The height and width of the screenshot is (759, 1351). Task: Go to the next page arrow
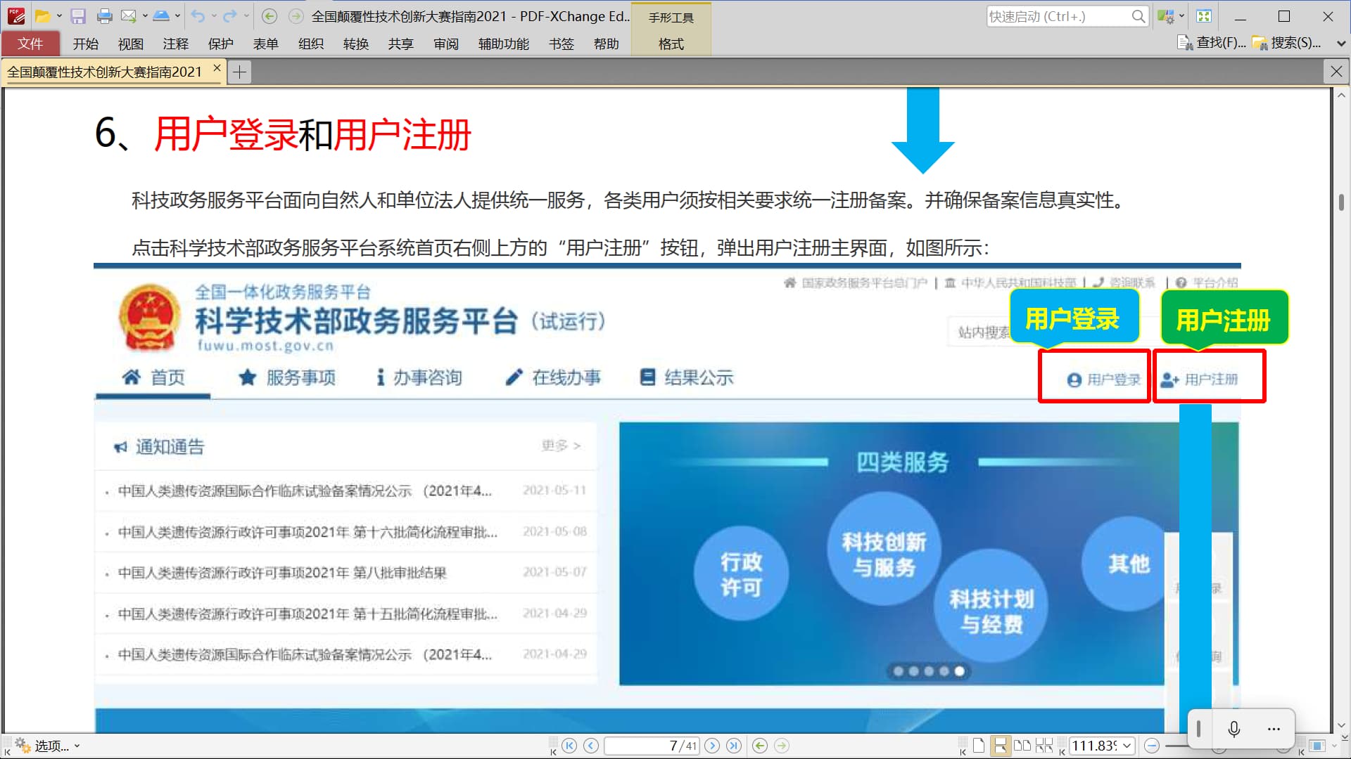point(712,746)
